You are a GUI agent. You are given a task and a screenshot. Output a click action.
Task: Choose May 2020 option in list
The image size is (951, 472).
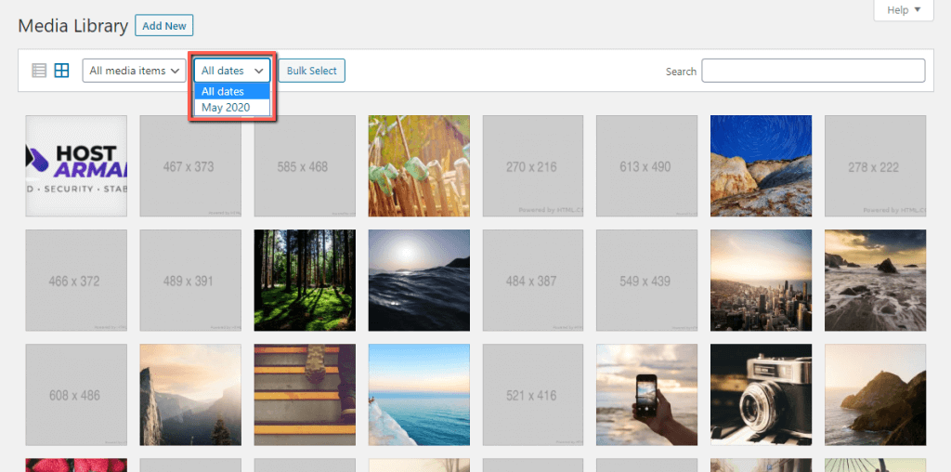click(231, 108)
